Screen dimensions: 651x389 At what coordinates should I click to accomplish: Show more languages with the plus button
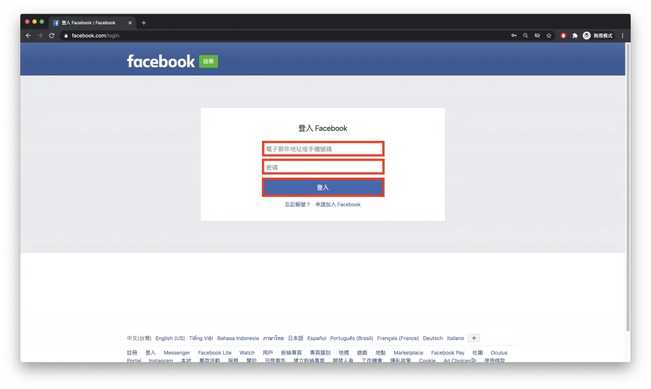(474, 338)
